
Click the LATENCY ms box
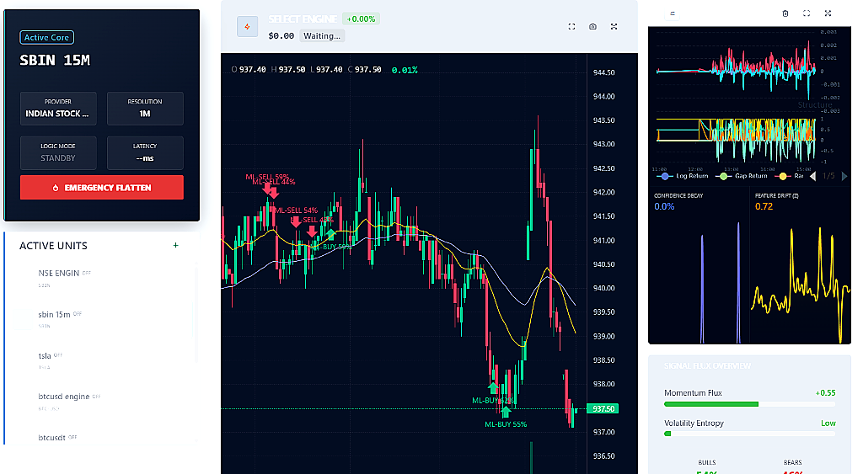(145, 153)
